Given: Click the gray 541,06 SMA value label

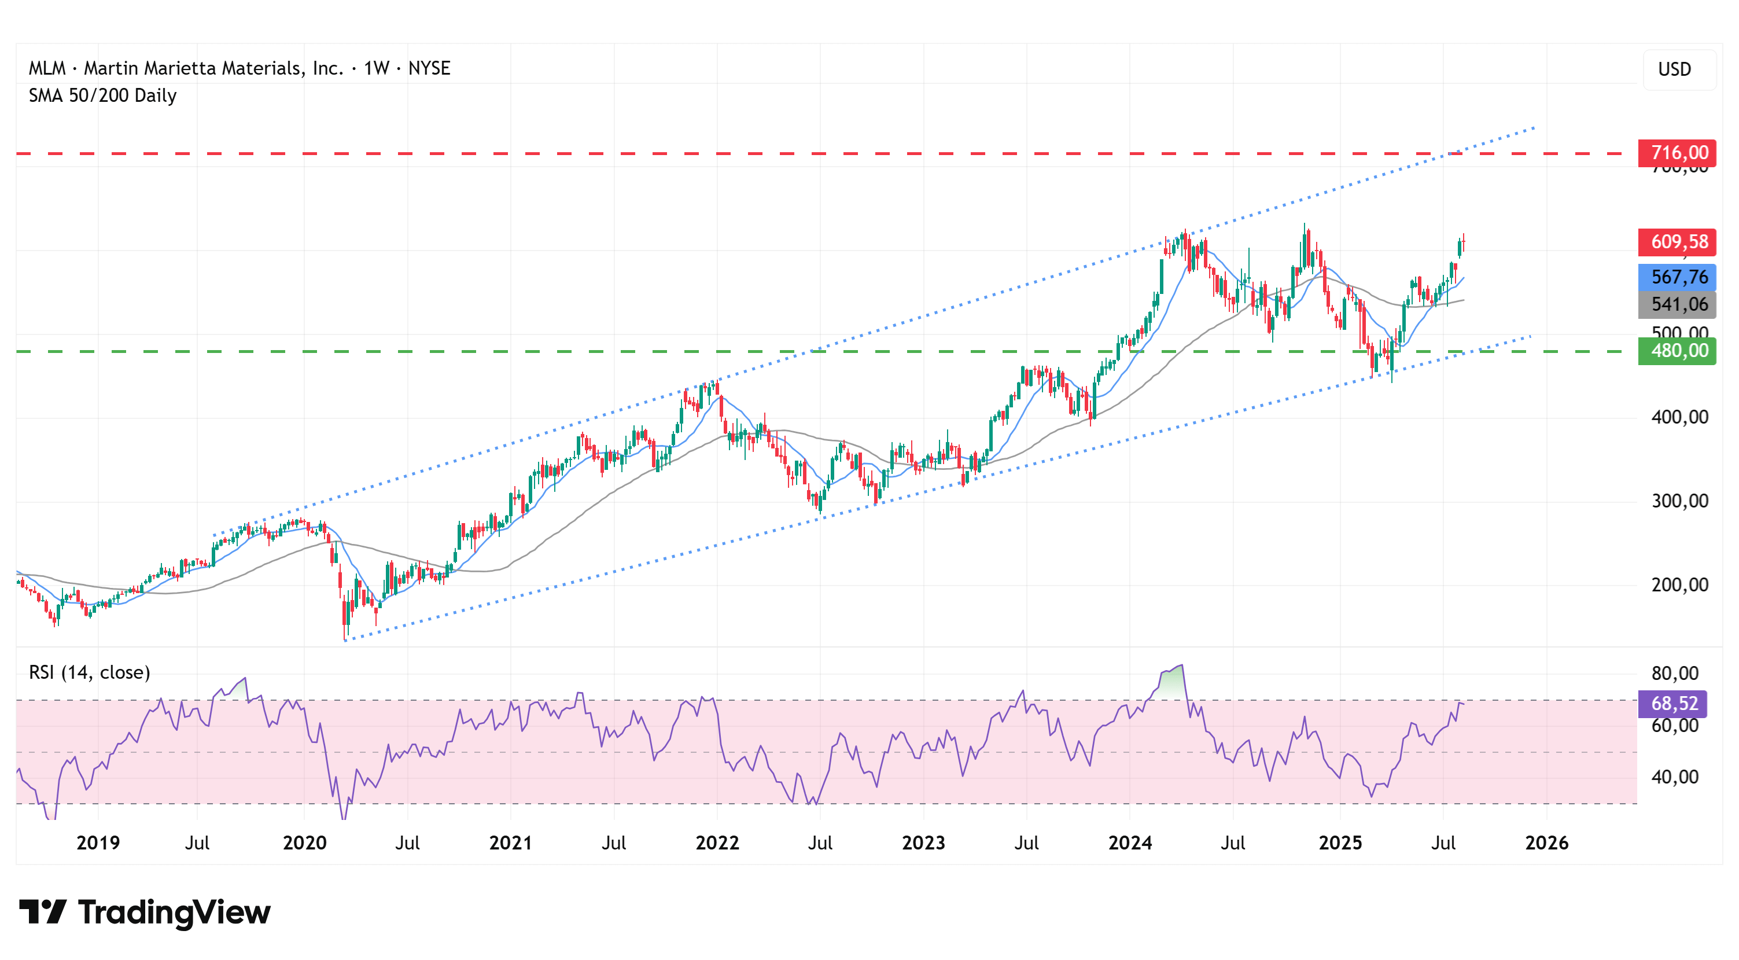Looking at the screenshot, I should 1677,304.
